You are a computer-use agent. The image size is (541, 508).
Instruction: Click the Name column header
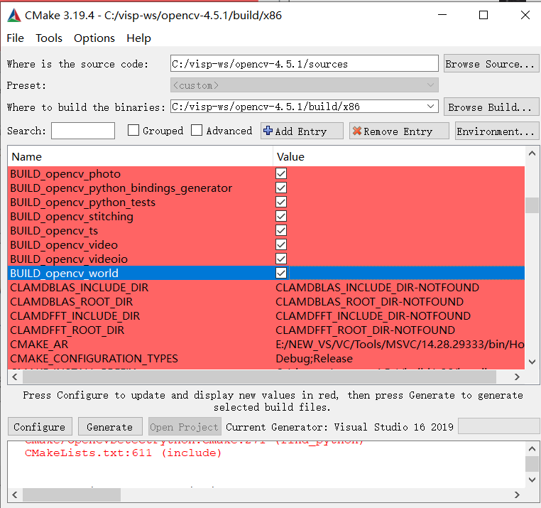pos(140,157)
